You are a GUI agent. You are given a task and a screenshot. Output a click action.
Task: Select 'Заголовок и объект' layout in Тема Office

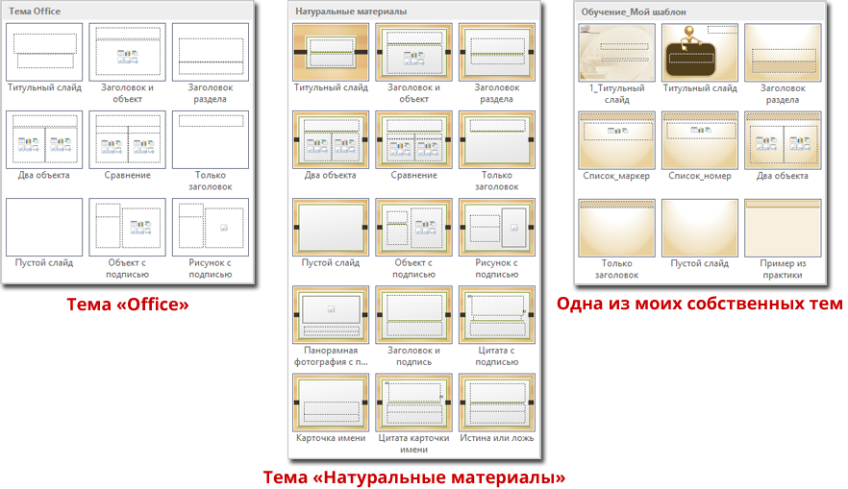pyautogui.click(x=128, y=53)
